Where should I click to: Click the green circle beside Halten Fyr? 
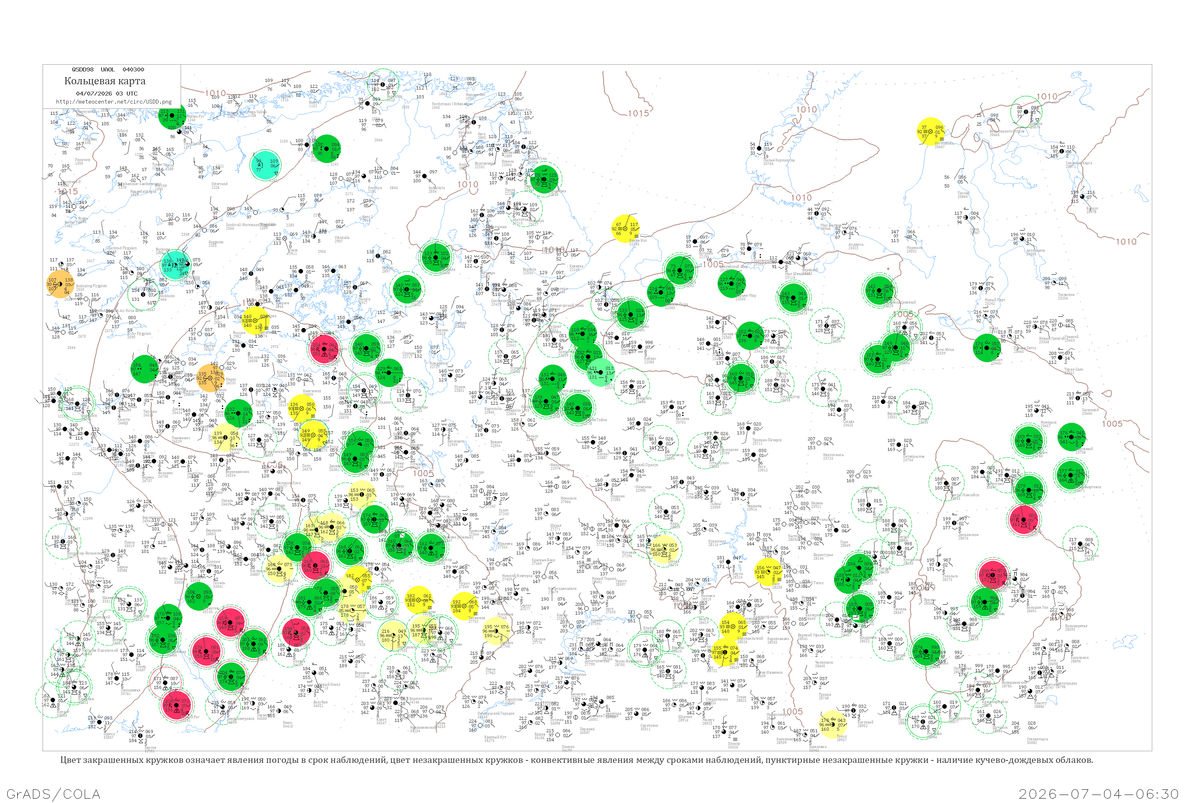click(x=173, y=116)
